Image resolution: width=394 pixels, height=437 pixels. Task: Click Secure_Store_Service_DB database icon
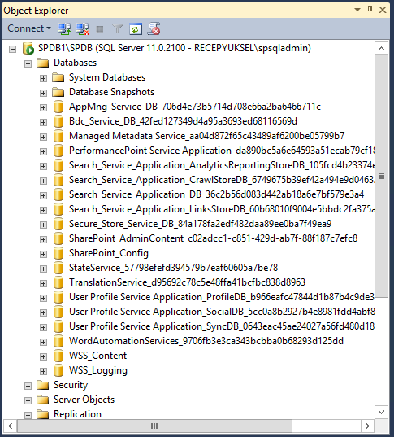click(58, 224)
